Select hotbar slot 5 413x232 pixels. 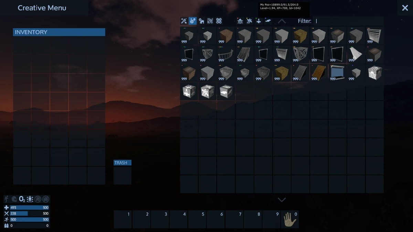197,219
